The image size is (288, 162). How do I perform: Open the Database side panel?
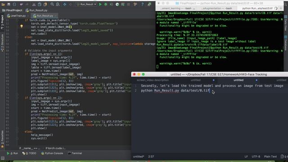click(286, 43)
